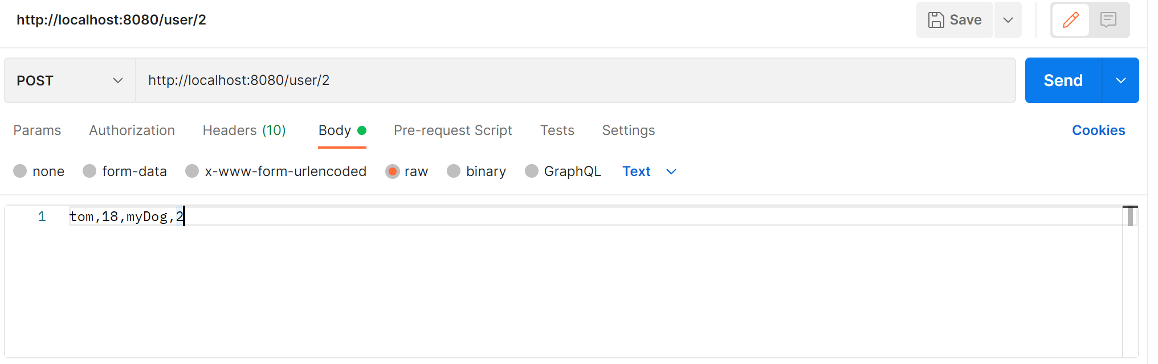
Task: Open the POST method dropdown
Action: [70, 80]
